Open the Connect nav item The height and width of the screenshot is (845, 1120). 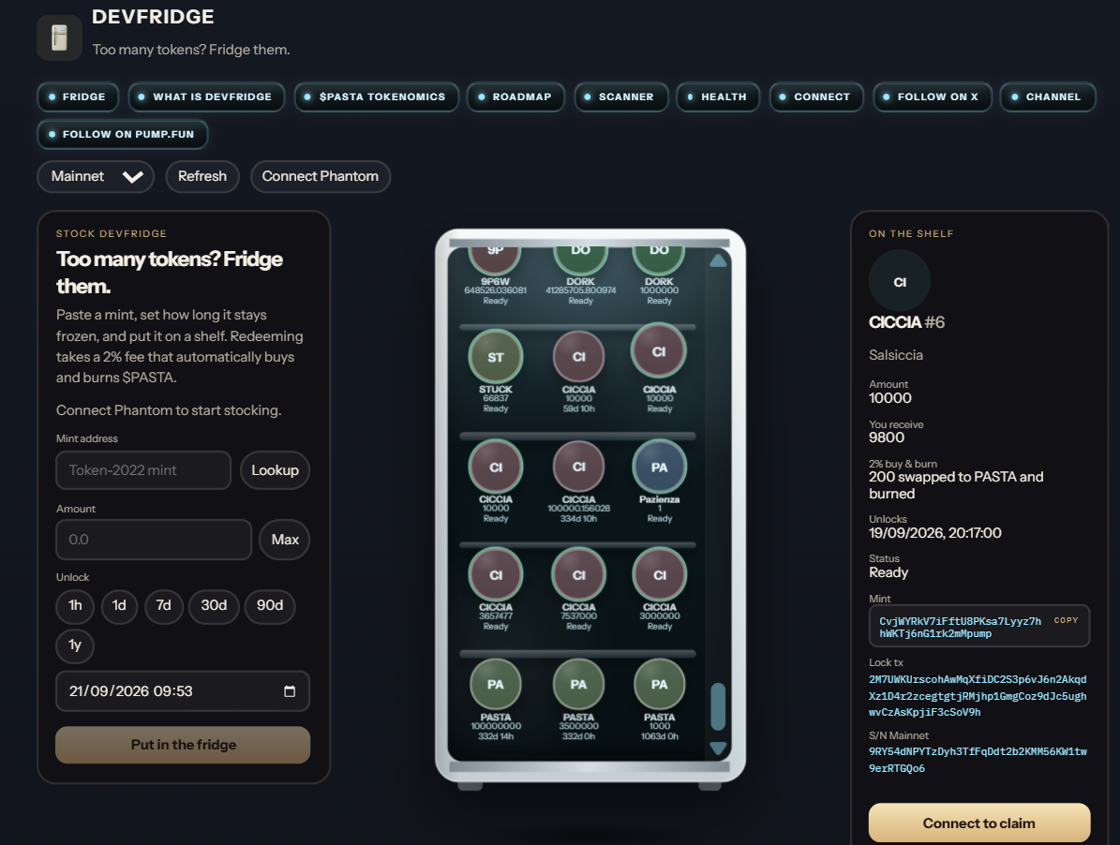815,97
